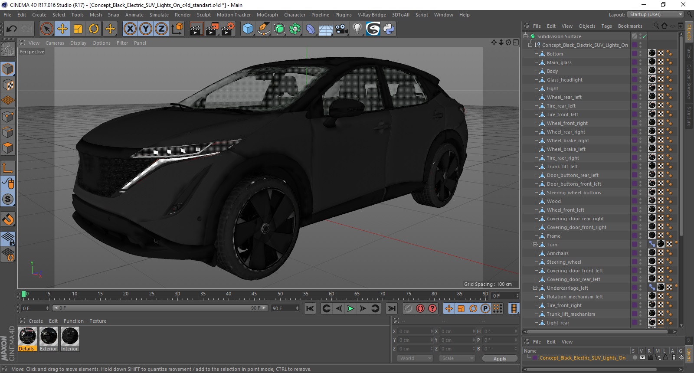The image size is (694, 373).
Task: Open the Array modeling objects icon
Action: coord(295,29)
